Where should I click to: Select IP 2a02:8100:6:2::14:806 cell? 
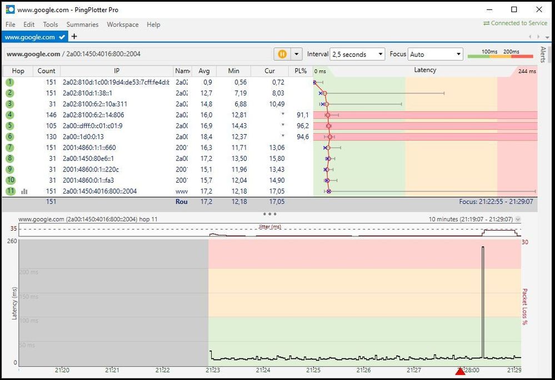point(93,115)
